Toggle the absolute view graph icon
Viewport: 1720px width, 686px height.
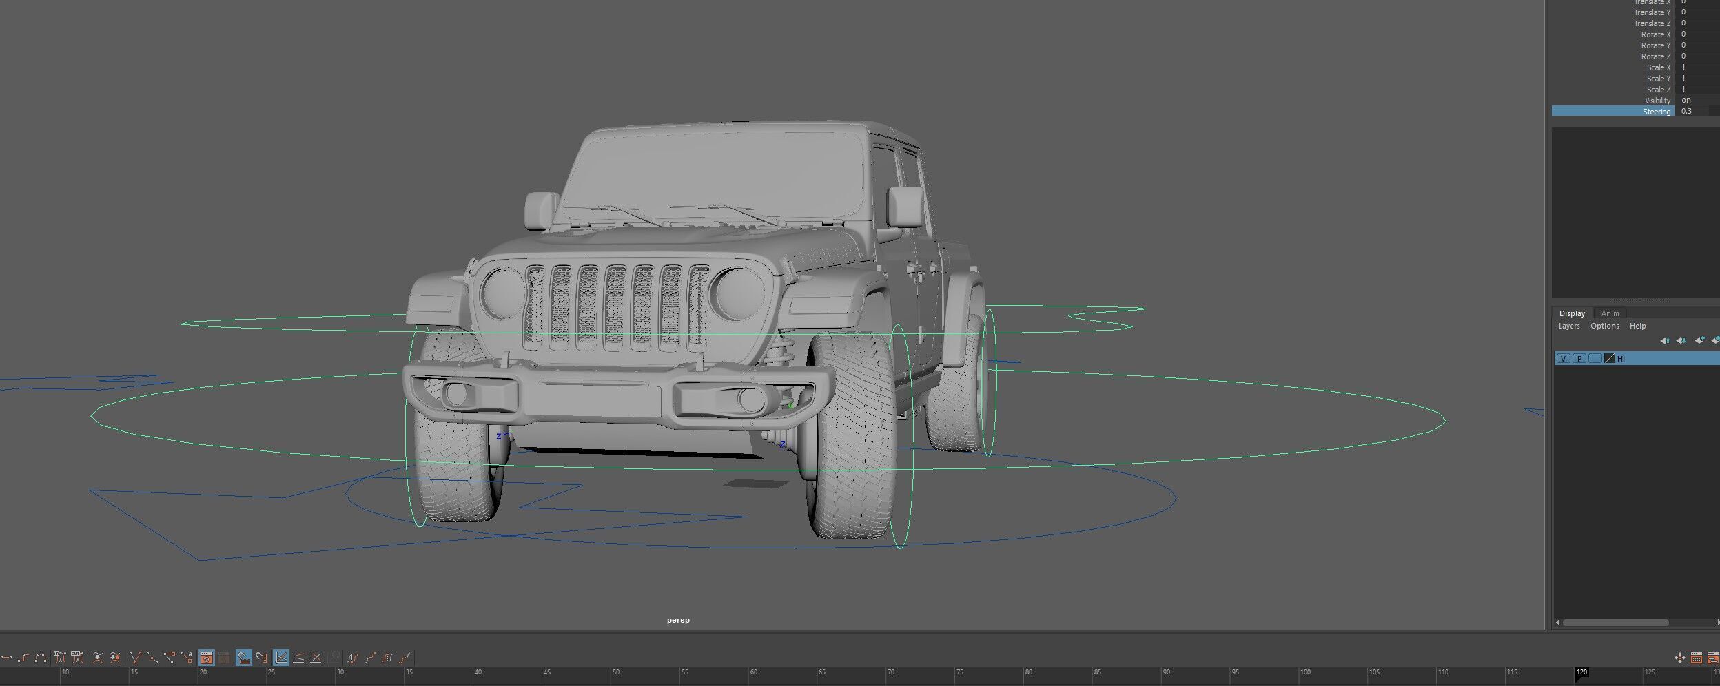(x=280, y=658)
